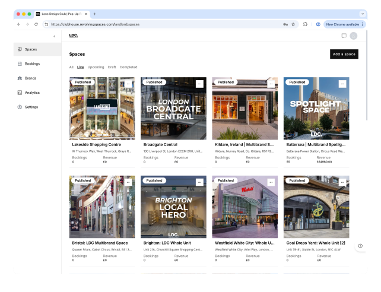The width and height of the screenshot is (381, 292).
Task: Click the Kildare, Ireland Multibrand title
Action: coord(244,145)
